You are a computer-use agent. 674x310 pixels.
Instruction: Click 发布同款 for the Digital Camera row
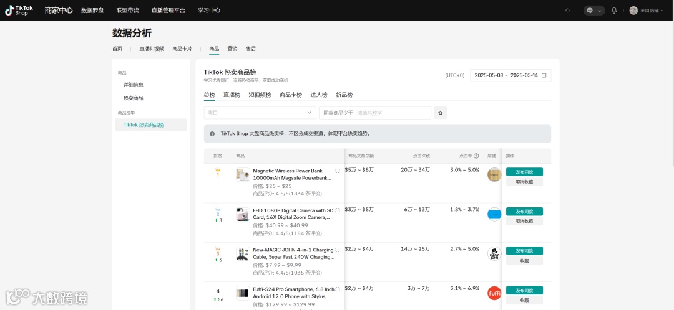524,212
